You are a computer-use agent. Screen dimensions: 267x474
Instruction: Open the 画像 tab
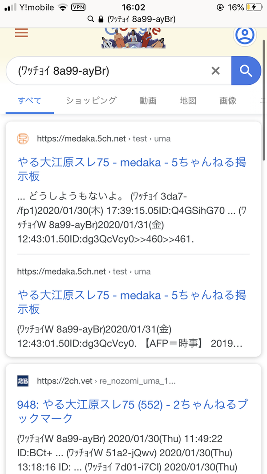tap(228, 100)
